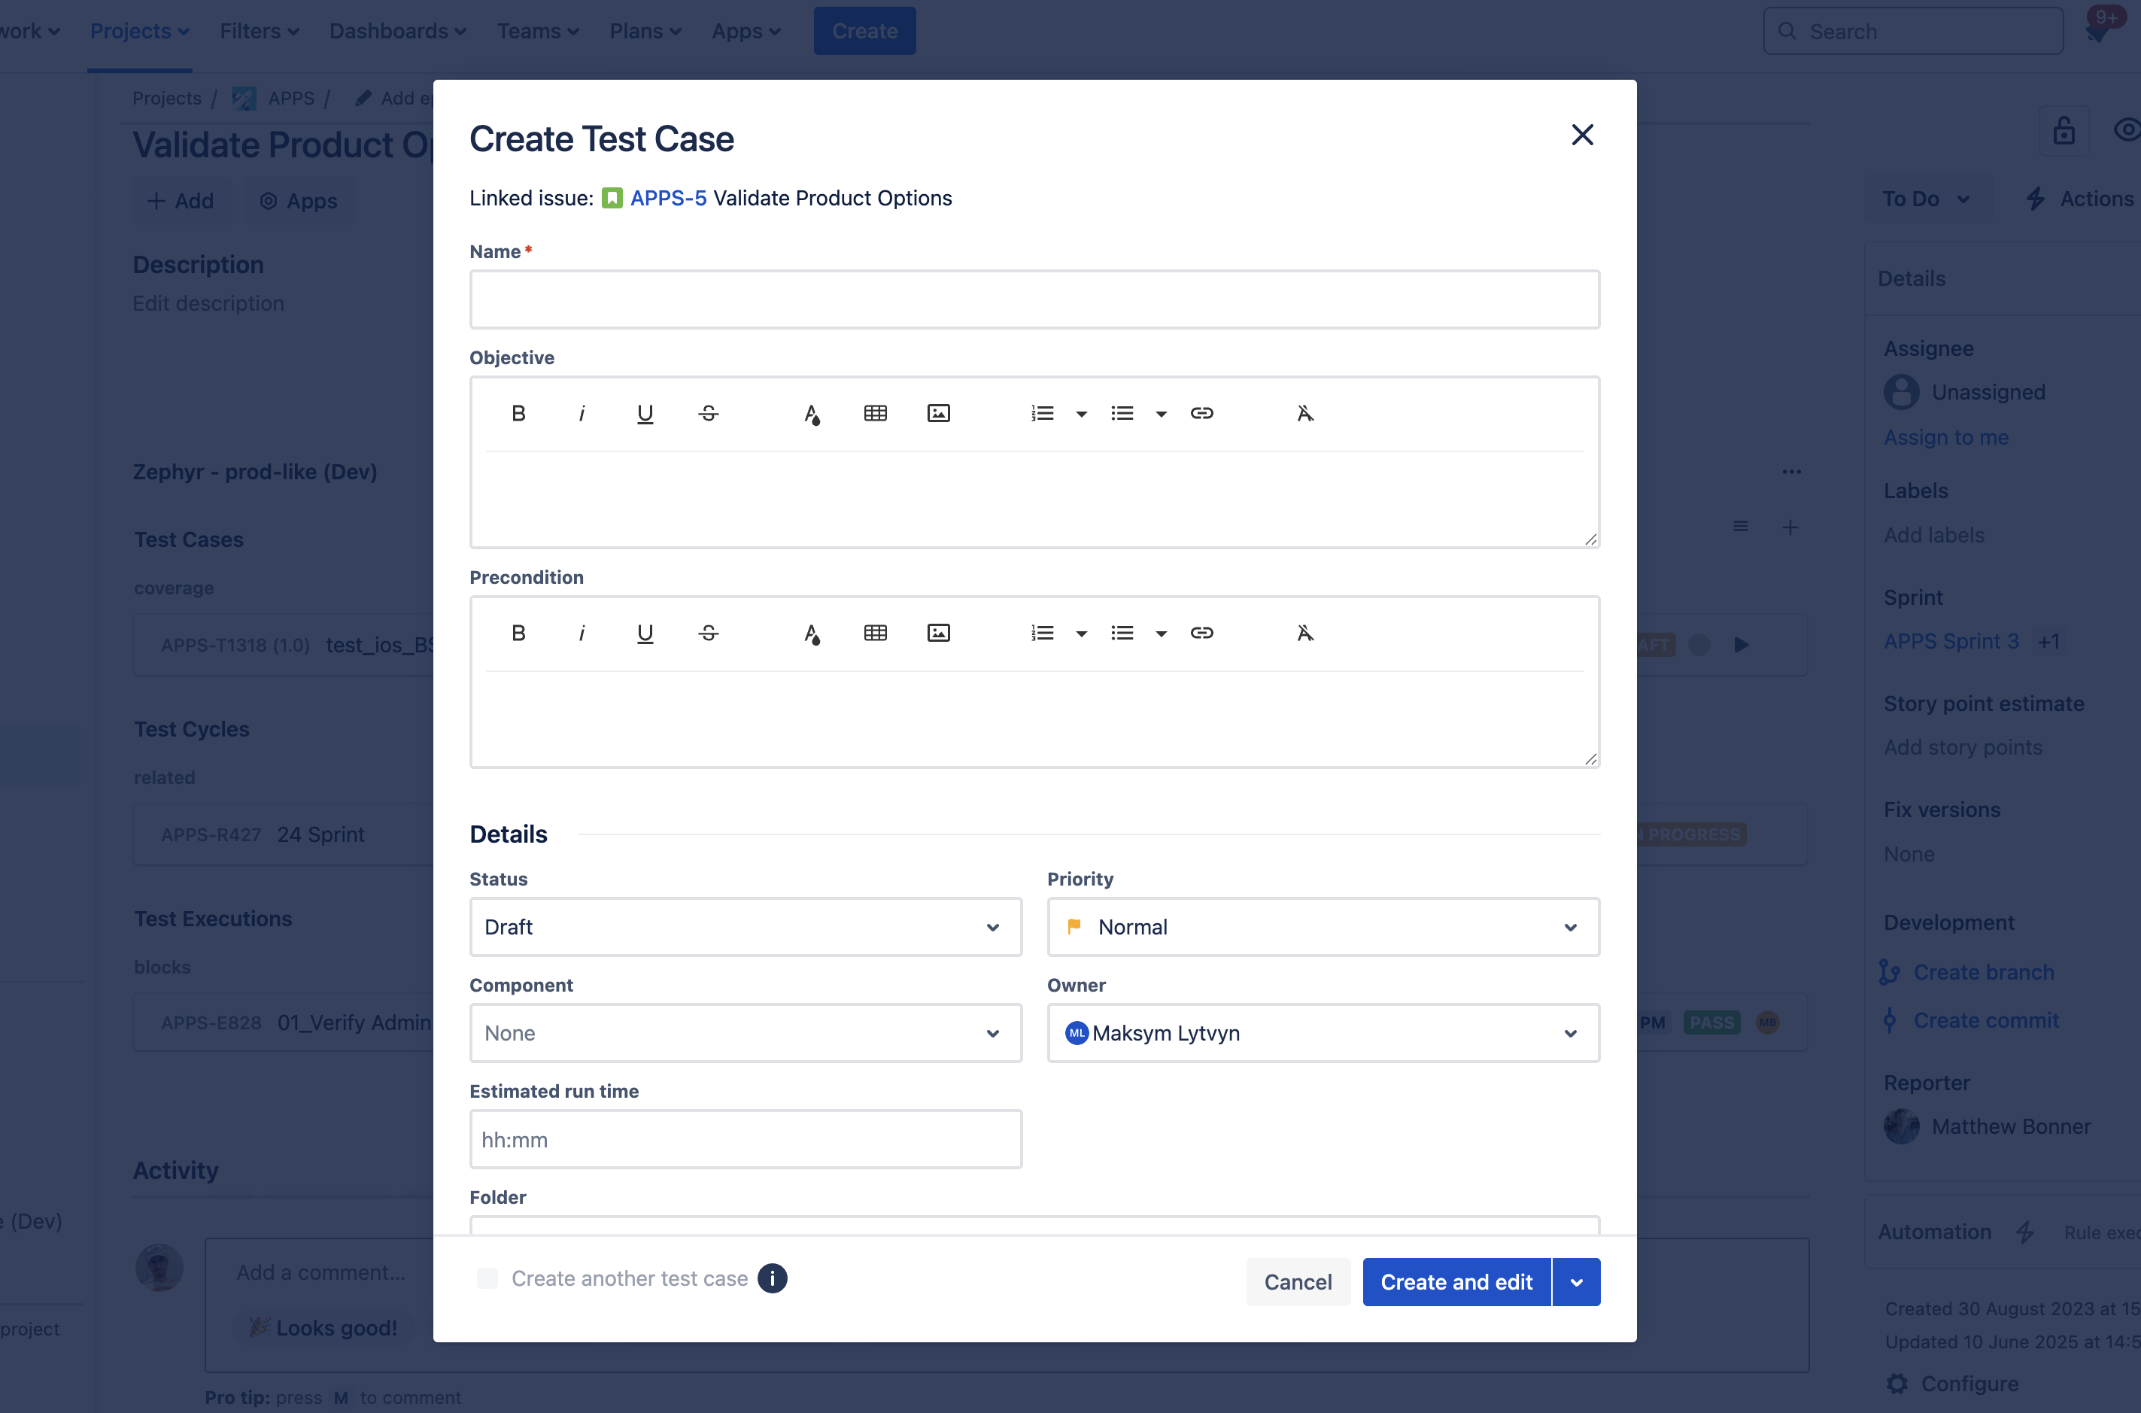The height and width of the screenshot is (1413, 2141).
Task: Click Bold icon in Objective editor
Action: tap(518, 414)
